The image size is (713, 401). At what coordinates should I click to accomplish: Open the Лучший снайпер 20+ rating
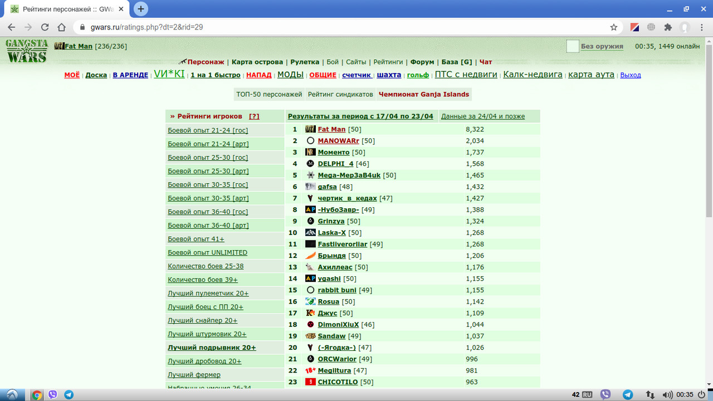(x=203, y=320)
